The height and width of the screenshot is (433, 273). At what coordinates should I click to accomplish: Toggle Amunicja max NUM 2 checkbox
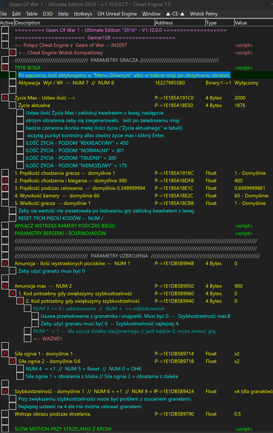pyautogui.click(x=5, y=286)
